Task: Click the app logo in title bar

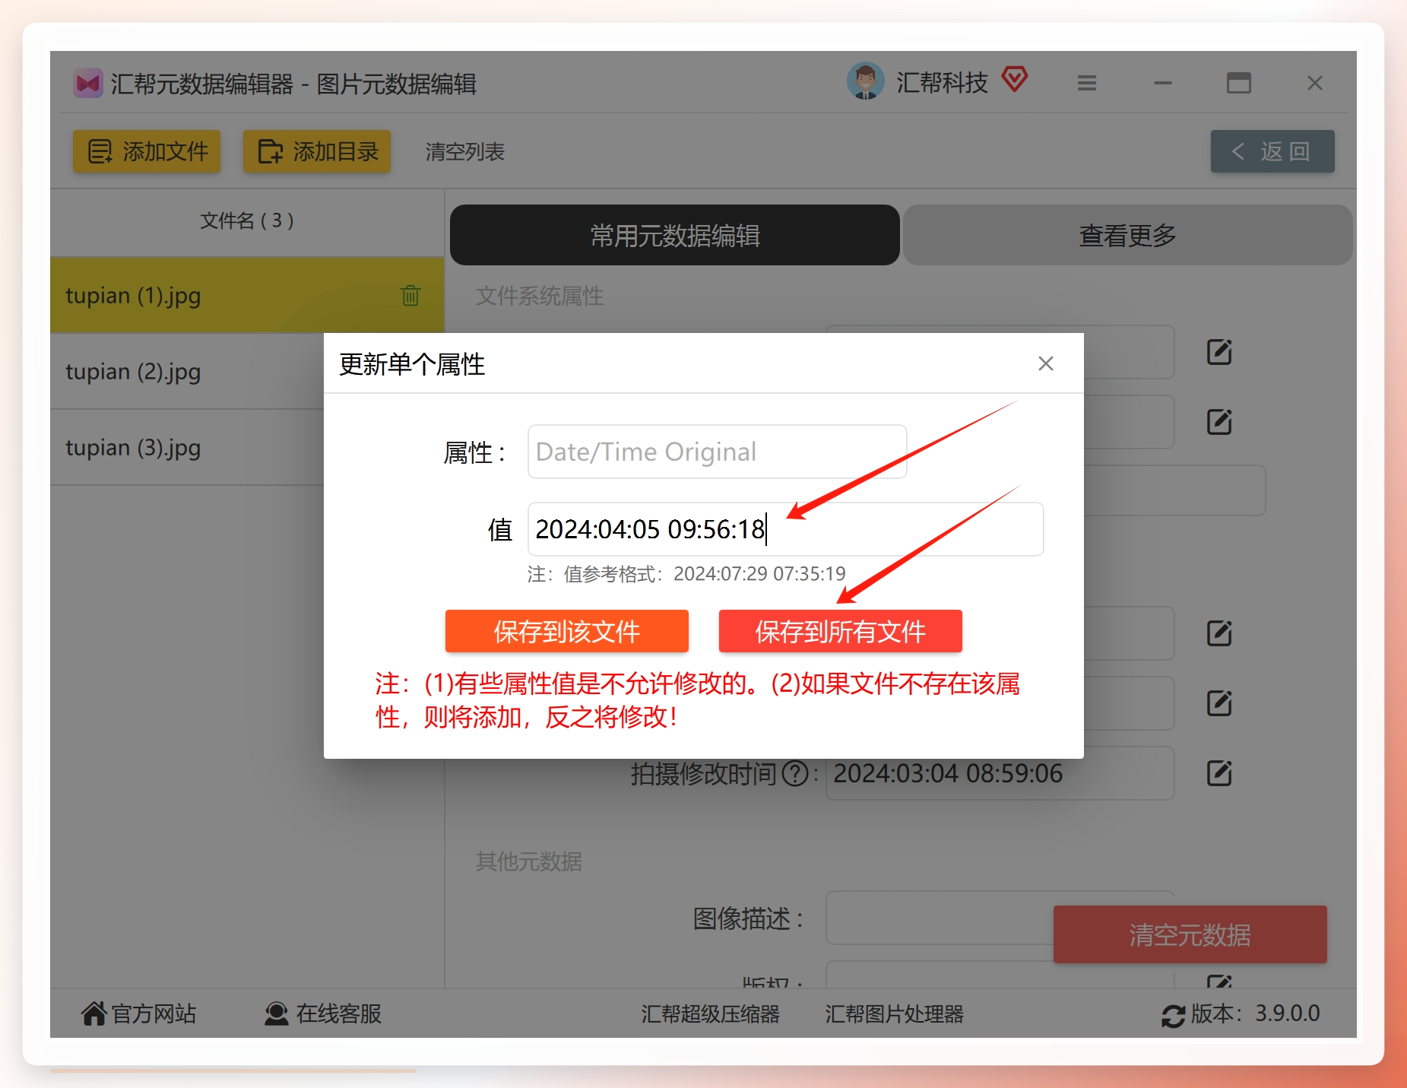Action: pyautogui.click(x=87, y=84)
